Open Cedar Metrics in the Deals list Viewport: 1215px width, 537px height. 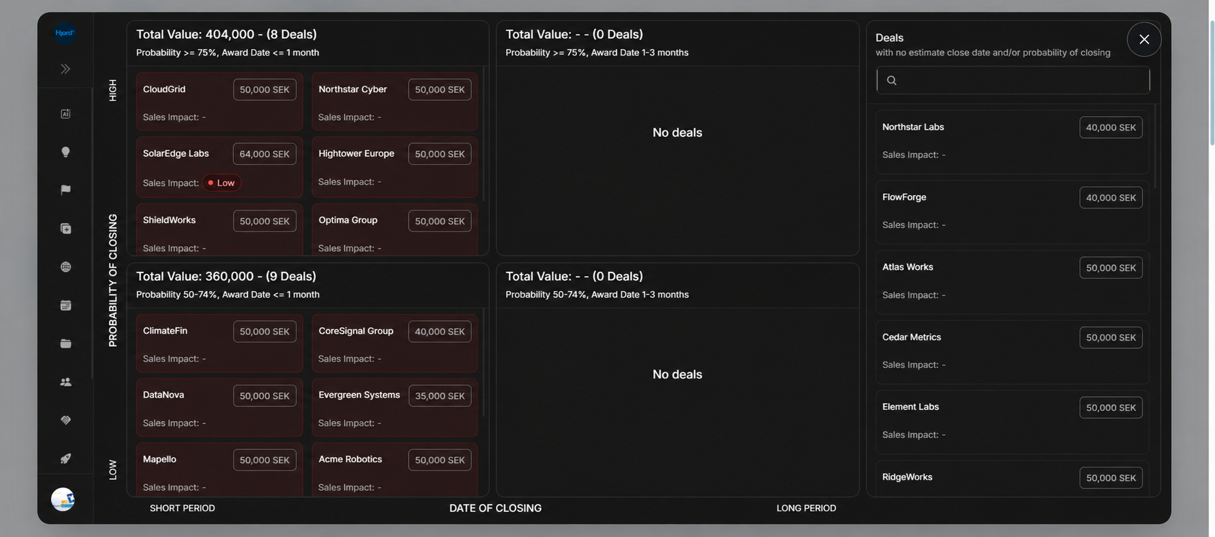(1012, 352)
